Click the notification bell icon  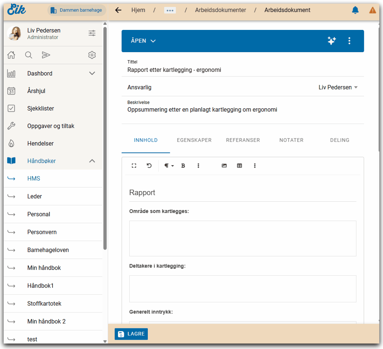tap(355, 10)
